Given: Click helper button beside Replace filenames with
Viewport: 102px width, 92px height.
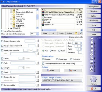Looking at the screenshot, I should pyautogui.click(x=37, y=41).
